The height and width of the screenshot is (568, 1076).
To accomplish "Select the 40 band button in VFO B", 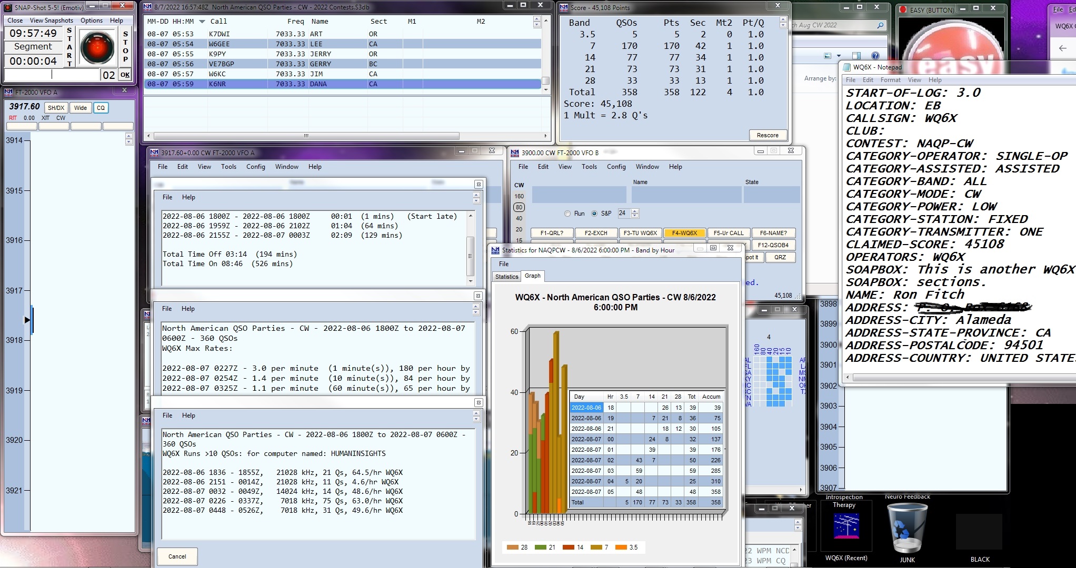I will click(519, 218).
